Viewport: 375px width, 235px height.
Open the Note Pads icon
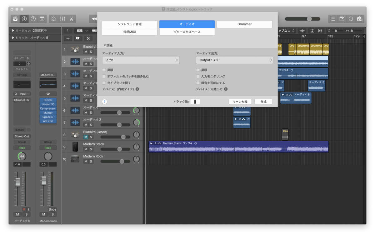tap(342, 19)
